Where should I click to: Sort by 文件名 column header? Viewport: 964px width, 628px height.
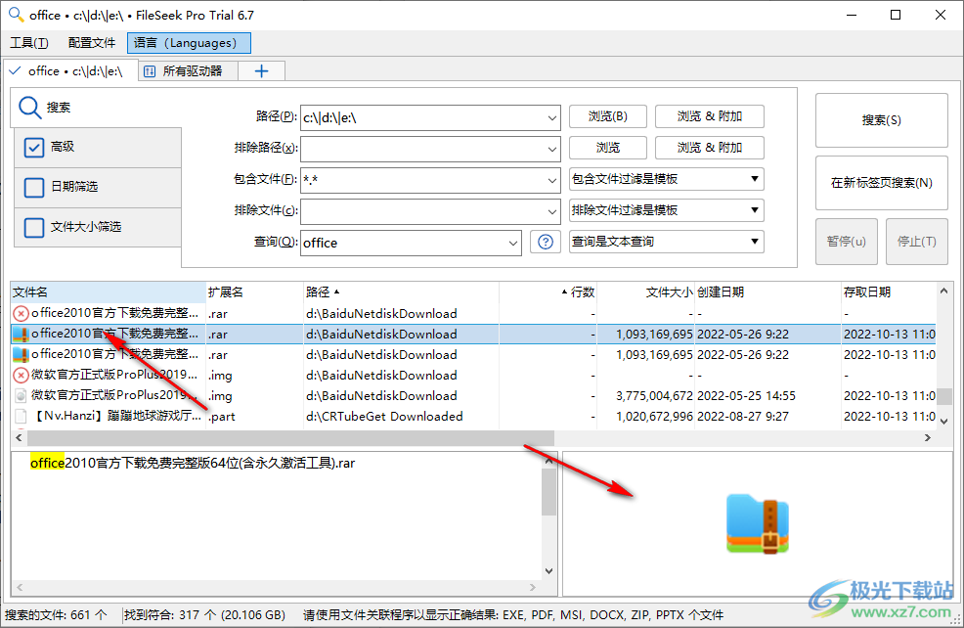point(108,292)
